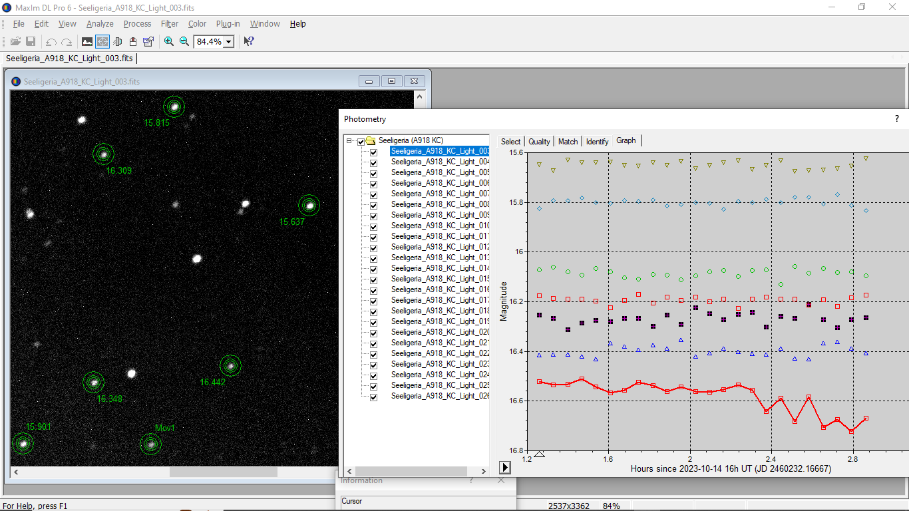
Task: Click the image window minimize button
Action: point(369,81)
